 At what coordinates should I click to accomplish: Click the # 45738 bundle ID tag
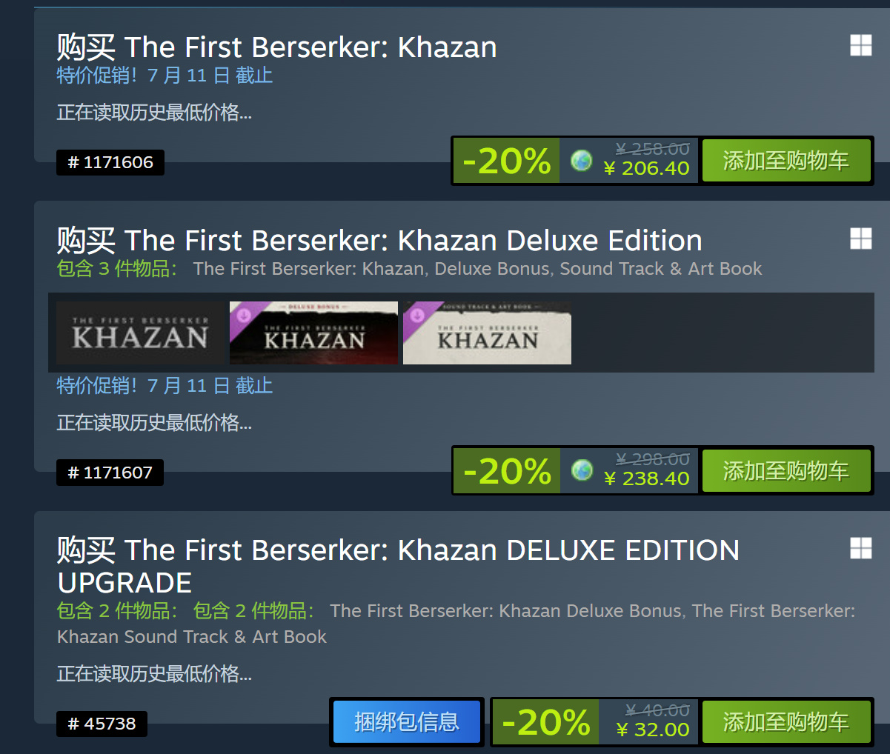pos(102,724)
